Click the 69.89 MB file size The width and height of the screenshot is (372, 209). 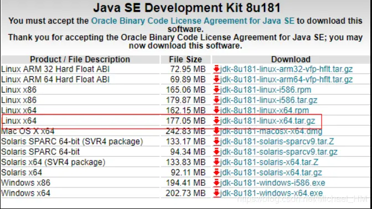tap(188, 79)
